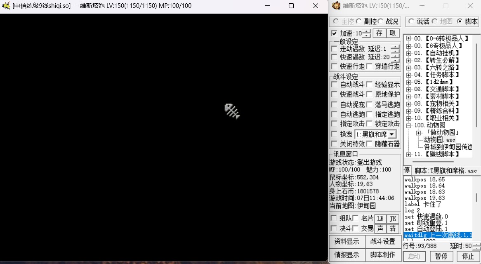Expand the 01.【自动挂机】 tree node

(408, 53)
